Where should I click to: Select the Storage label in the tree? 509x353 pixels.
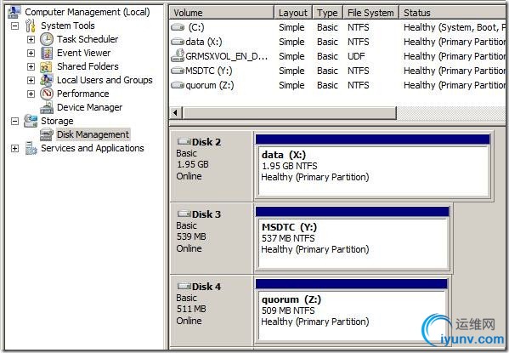coord(57,122)
